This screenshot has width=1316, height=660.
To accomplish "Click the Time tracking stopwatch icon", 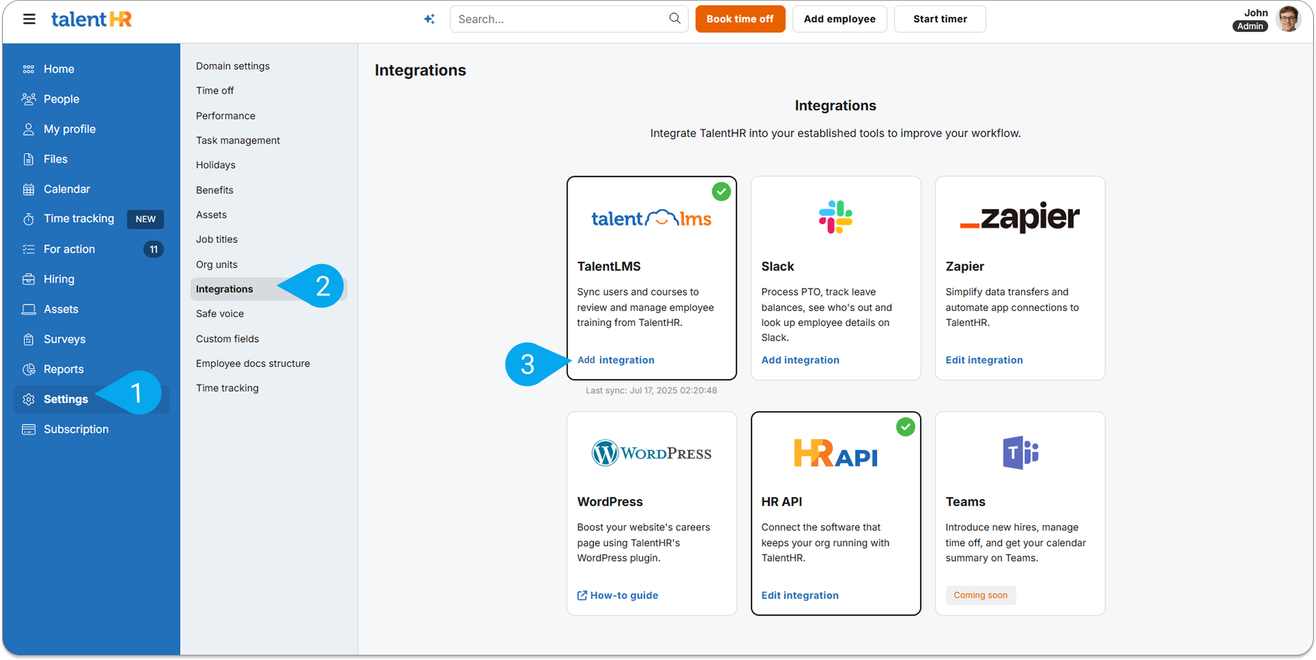I will pyautogui.click(x=28, y=219).
